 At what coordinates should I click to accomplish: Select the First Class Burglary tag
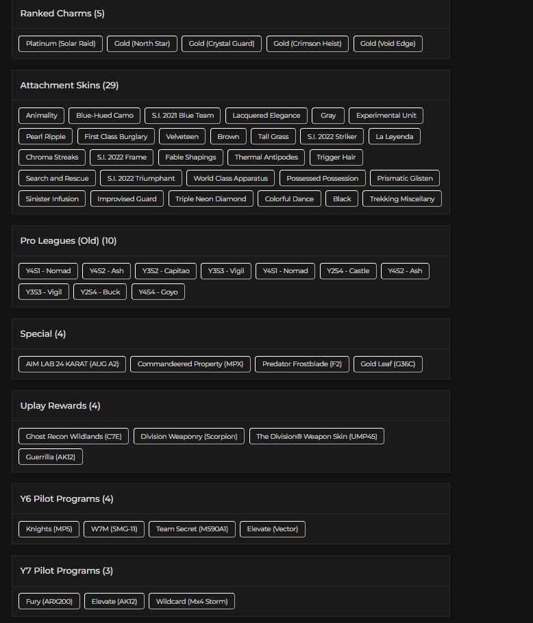click(x=116, y=137)
